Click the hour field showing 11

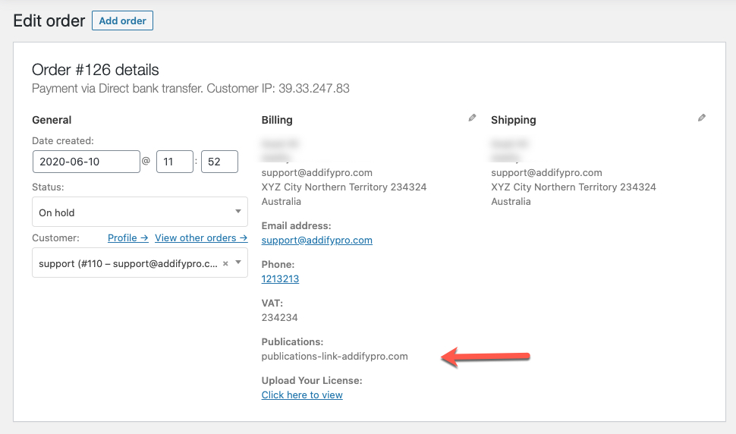[175, 162]
